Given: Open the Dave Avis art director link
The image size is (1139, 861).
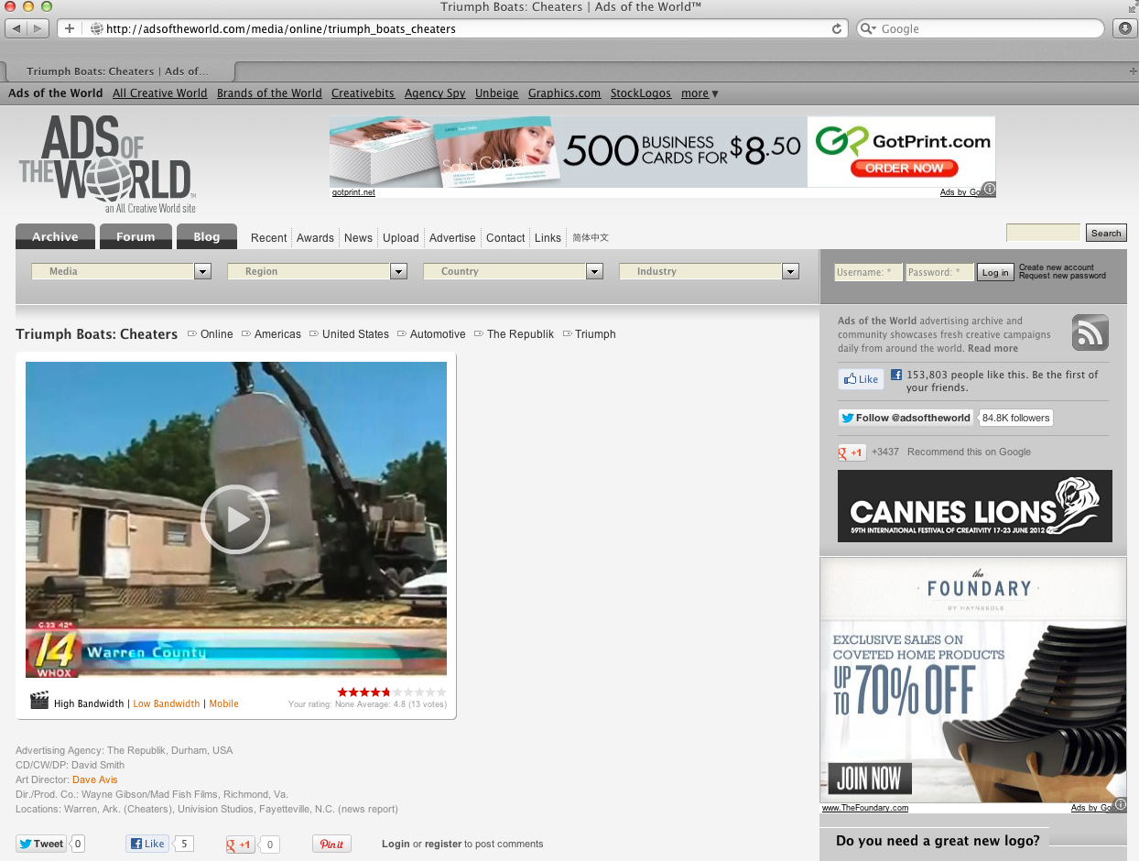Looking at the screenshot, I should point(94,779).
